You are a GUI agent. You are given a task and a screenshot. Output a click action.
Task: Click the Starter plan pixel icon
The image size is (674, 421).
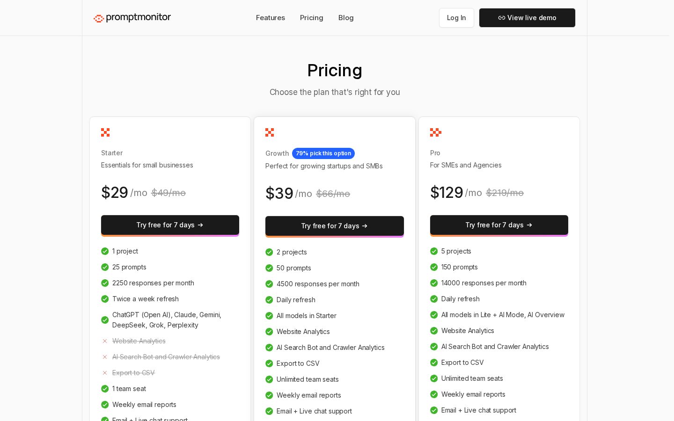point(105,132)
